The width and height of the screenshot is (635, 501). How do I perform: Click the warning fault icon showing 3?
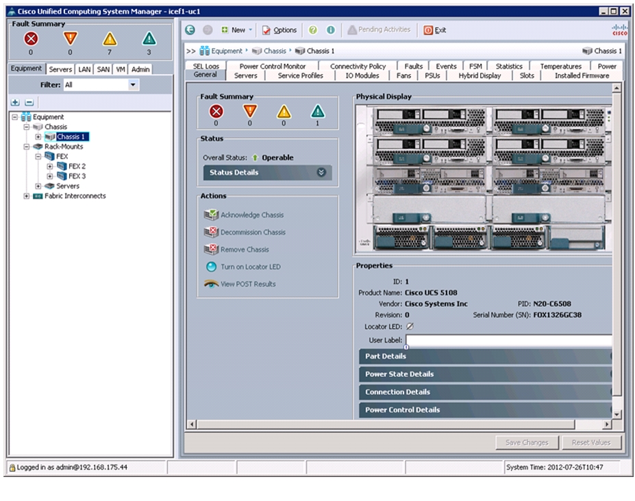149,39
